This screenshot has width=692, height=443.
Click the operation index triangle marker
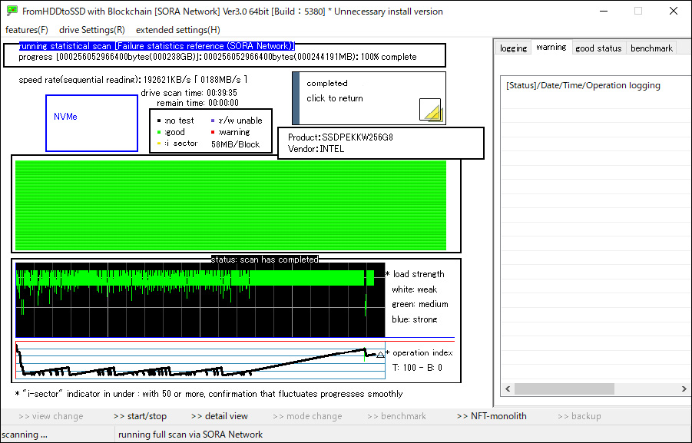click(380, 354)
